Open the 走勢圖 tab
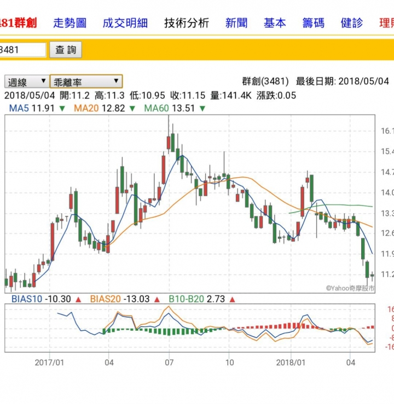This screenshot has height=404, width=394. [x=69, y=23]
